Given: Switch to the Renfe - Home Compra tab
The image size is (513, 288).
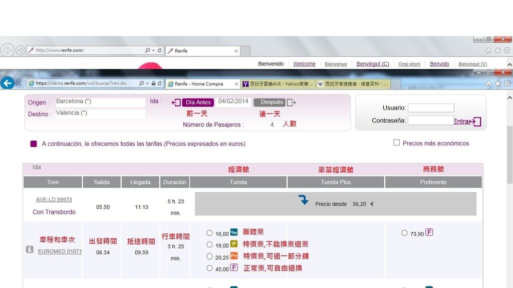Looking at the screenshot, I should [x=203, y=84].
